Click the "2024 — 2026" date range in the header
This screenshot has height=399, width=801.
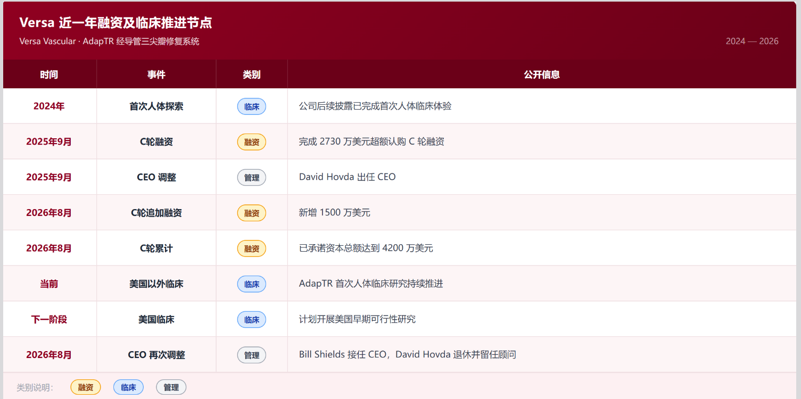752,41
